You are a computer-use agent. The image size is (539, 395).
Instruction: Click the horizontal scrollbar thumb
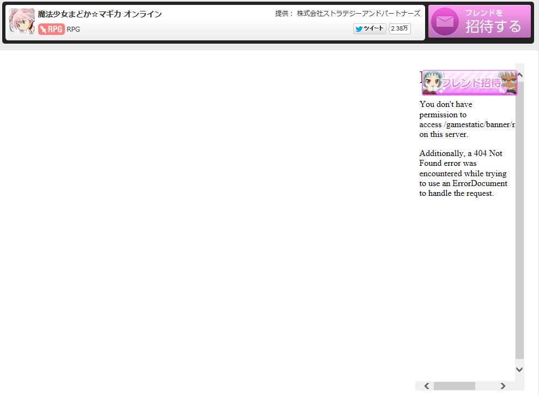(x=455, y=386)
